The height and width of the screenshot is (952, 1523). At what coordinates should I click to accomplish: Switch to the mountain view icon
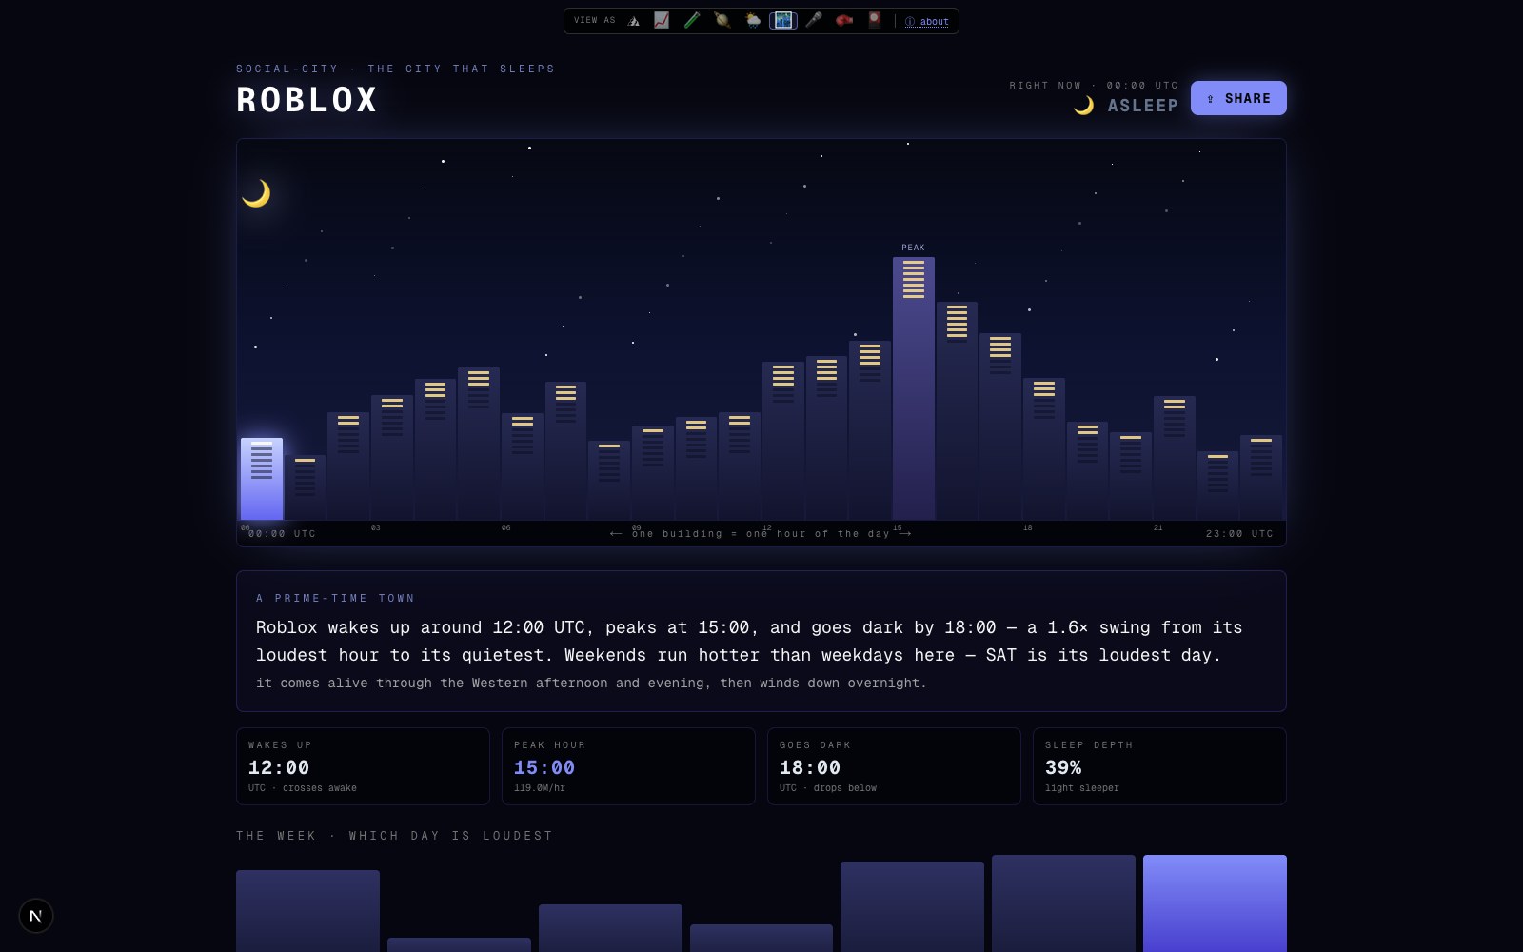click(x=633, y=21)
